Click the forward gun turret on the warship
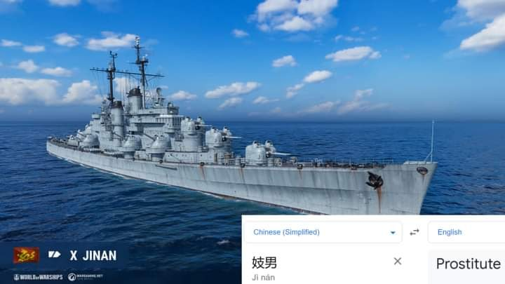The height and width of the screenshot is (284, 505). click(x=261, y=152)
